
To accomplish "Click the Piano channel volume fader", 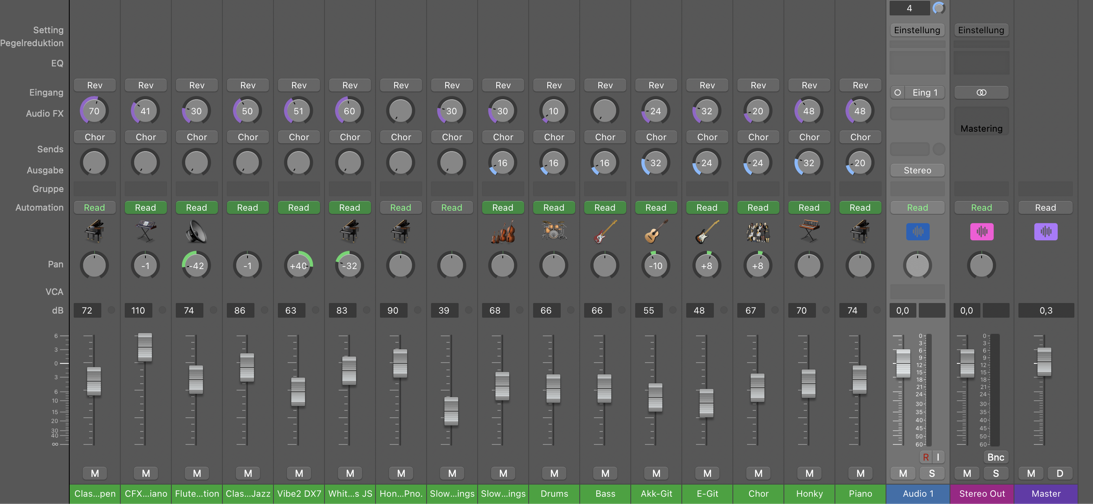I will pyautogui.click(x=860, y=380).
